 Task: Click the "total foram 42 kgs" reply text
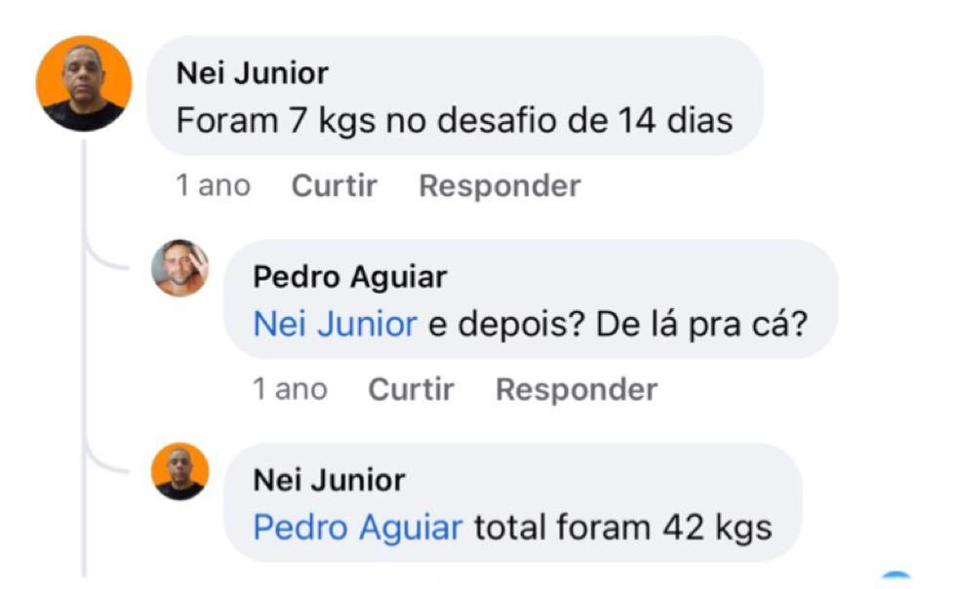click(x=622, y=528)
